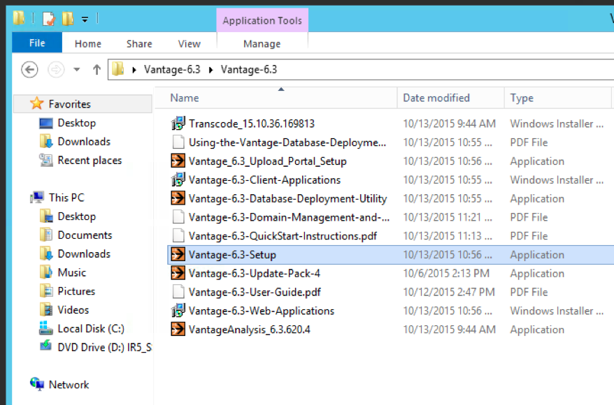
Task: Click the Transcode_15.10.36.169813 installer icon
Action: (x=178, y=124)
